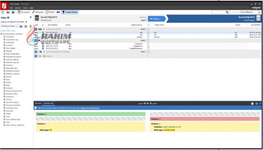Toggle the Assembly object type checkbox
The width and height of the screenshot is (263, 150).
pyautogui.click(x=5, y=37)
